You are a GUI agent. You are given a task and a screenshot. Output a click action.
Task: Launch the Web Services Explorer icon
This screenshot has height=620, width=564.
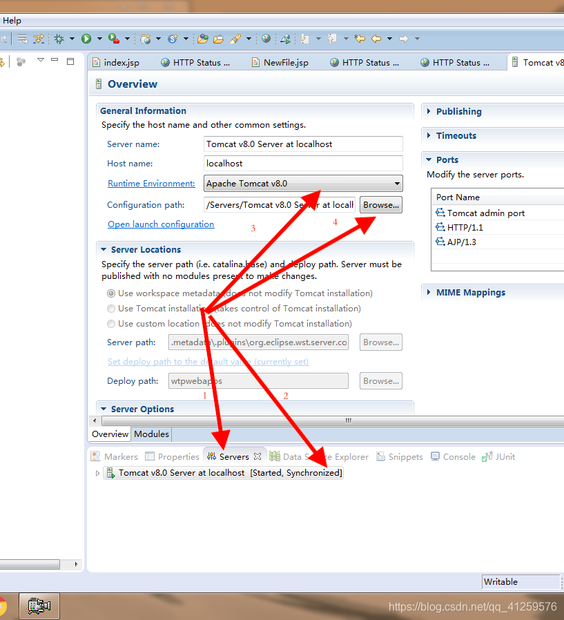point(285,39)
